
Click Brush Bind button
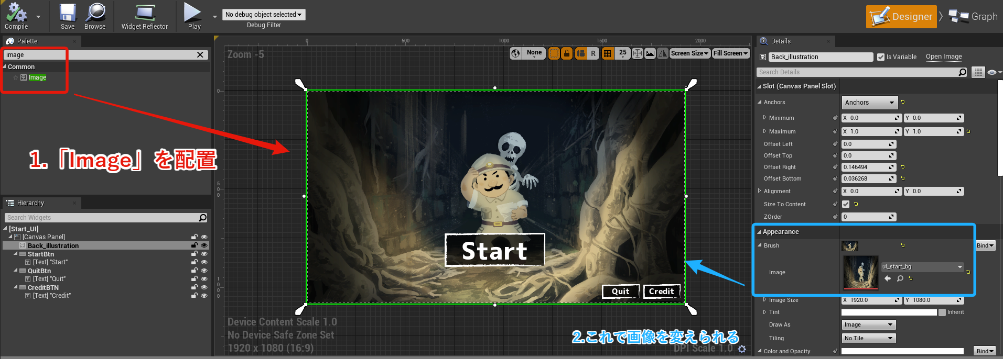coord(985,245)
